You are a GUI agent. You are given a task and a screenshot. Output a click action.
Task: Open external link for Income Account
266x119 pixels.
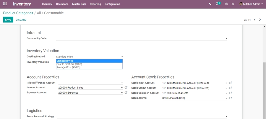(126, 88)
